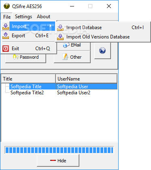Expand the Import submenu arrow
Viewport: 151px width, 170px height.
pyautogui.click(x=51, y=26)
